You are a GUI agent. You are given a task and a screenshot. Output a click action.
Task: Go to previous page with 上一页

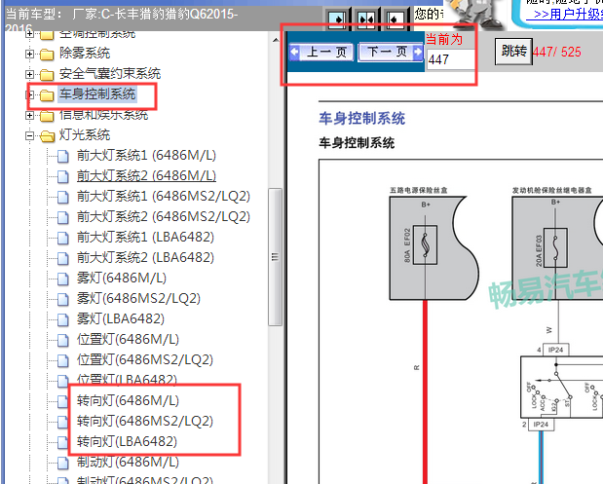pos(321,52)
